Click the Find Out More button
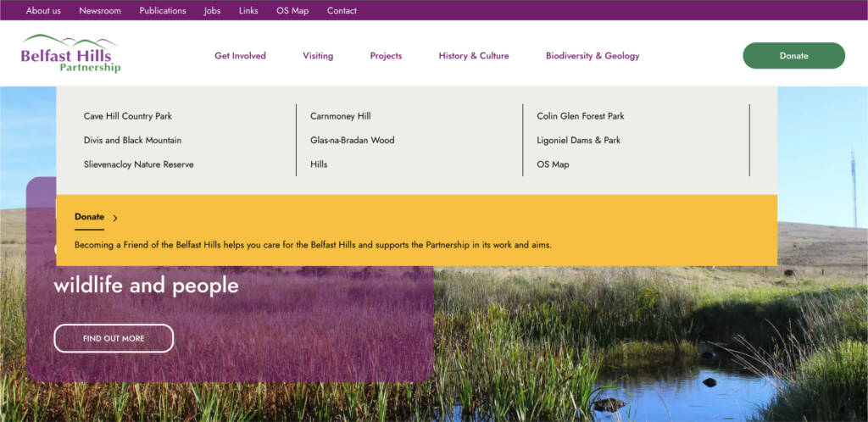The image size is (868, 422). click(114, 338)
